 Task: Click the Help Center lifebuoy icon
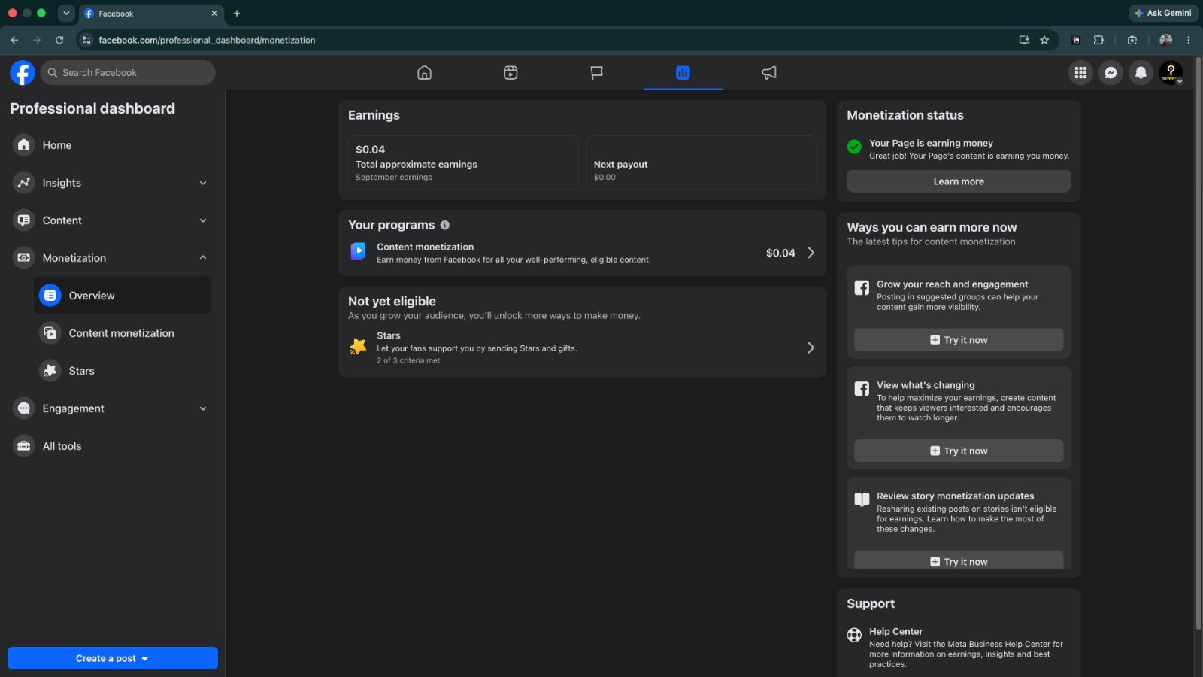(854, 635)
